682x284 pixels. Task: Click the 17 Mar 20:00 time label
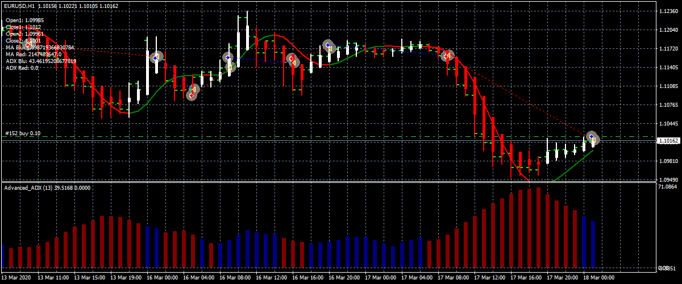click(x=563, y=278)
